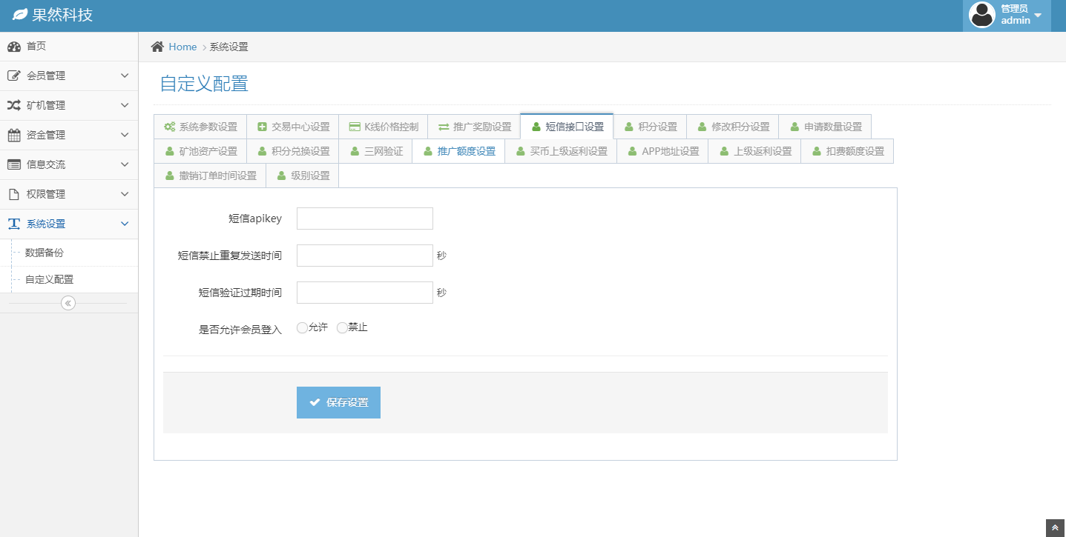Click the user icon on 积分设置 tab
This screenshot has width=1066, height=537.
[x=629, y=127]
